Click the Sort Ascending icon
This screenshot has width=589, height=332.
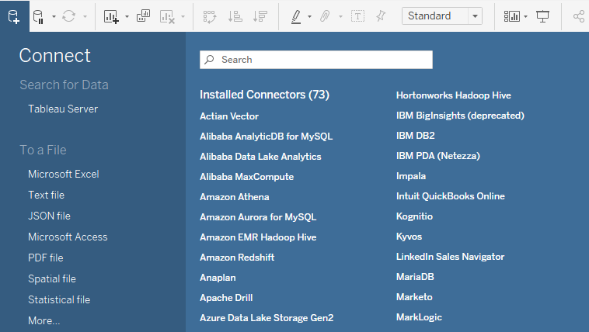point(235,16)
